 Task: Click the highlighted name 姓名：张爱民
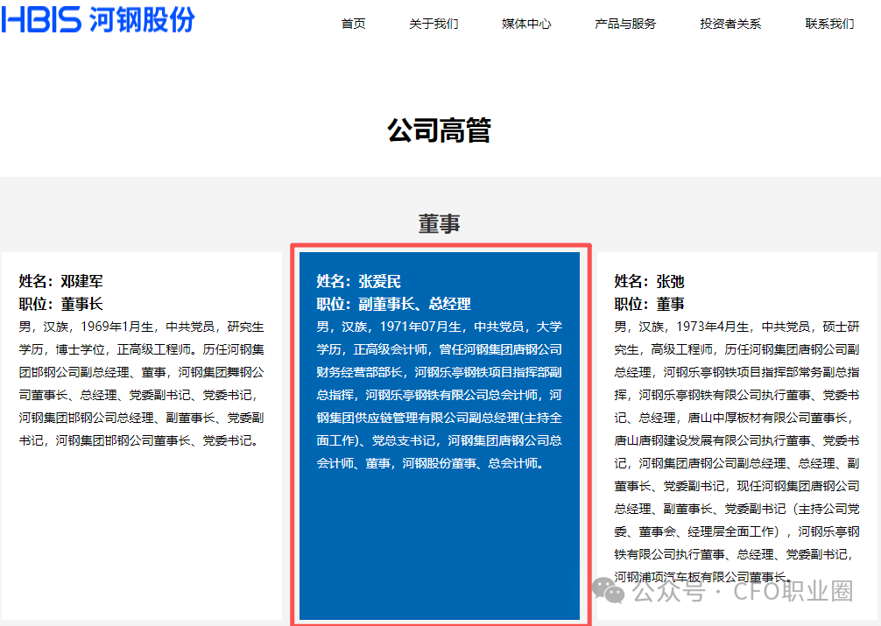pos(358,281)
